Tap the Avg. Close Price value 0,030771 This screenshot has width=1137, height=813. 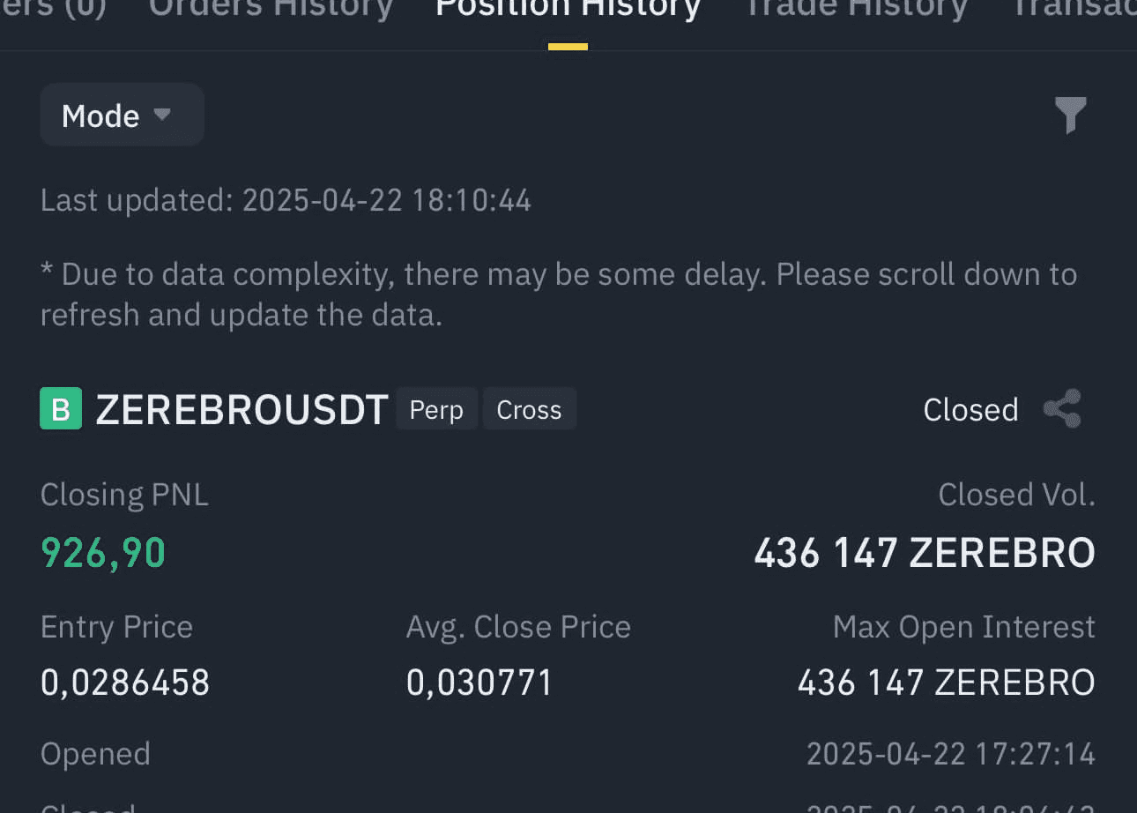(479, 682)
